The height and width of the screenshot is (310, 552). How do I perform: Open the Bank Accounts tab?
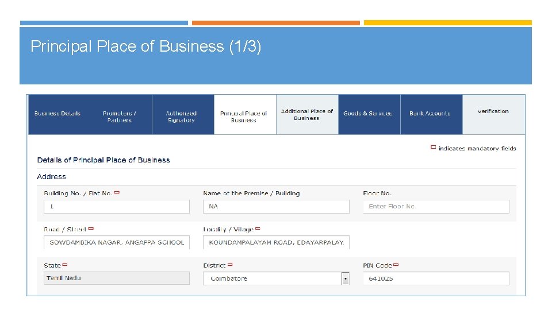[430, 114]
